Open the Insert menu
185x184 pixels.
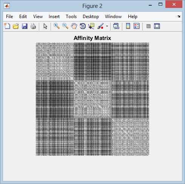tap(54, 17)
